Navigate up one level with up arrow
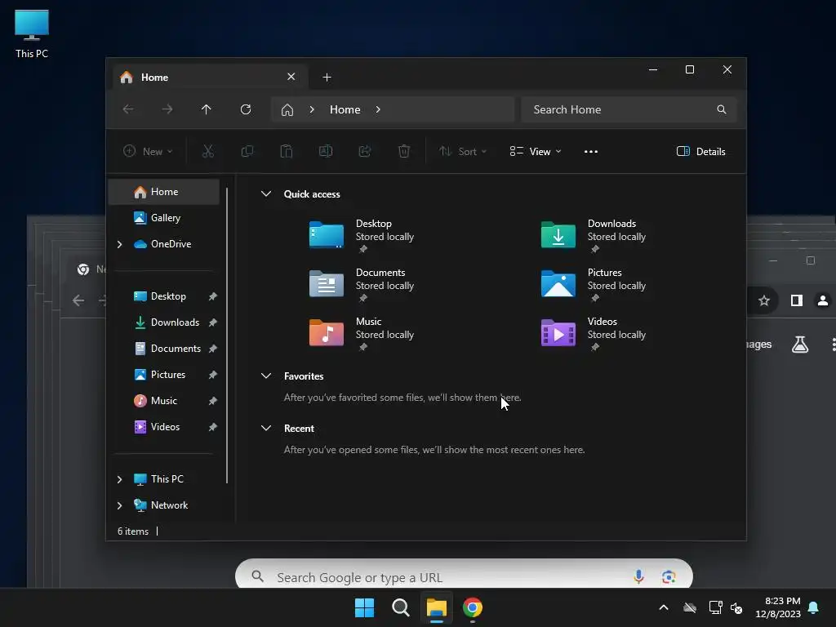 tap(207, 109)
